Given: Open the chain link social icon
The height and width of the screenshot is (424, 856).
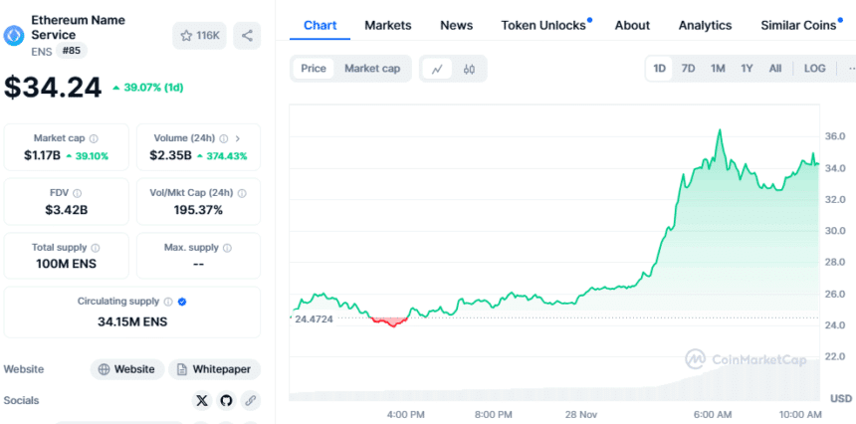Looking at the screenshot, I should (251, 401).
